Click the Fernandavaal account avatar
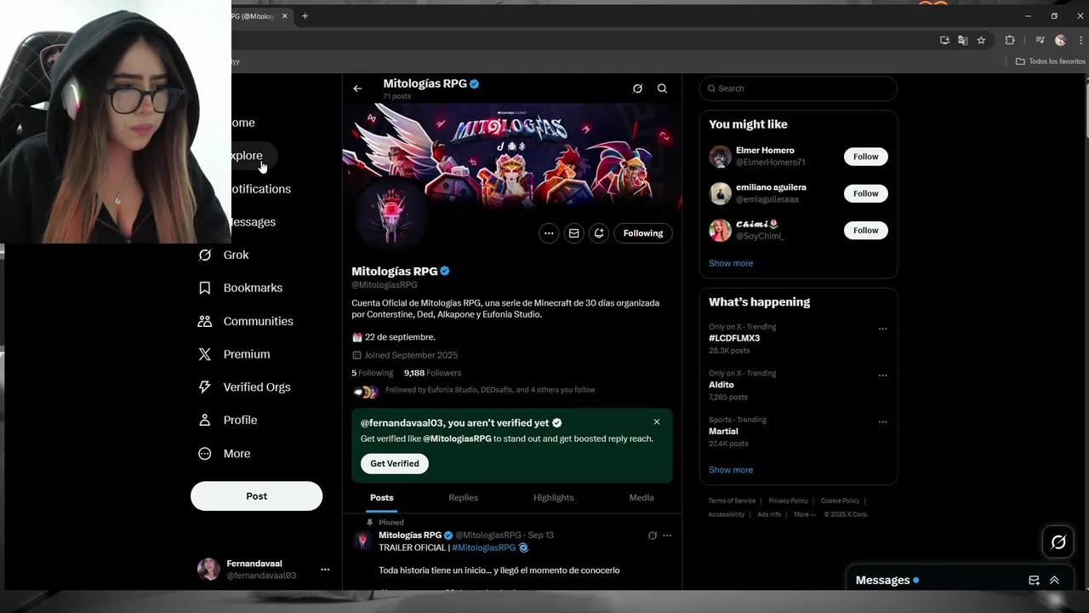1089x613 pixels. click(208, 570)
